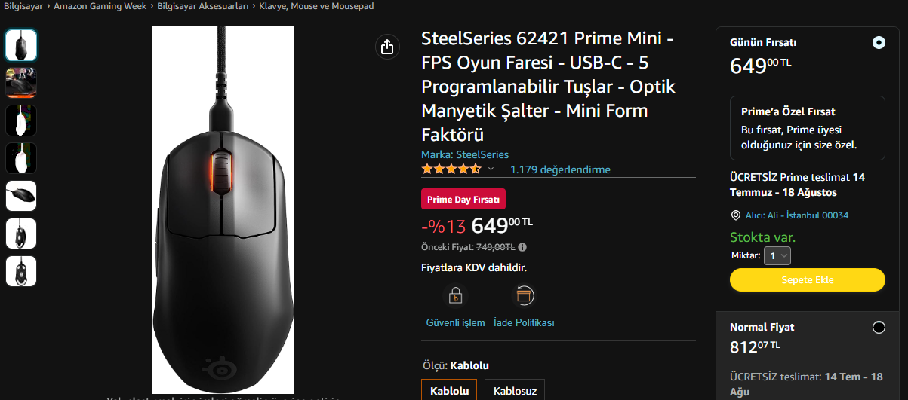Viewport: 908px width, 400px height.
Task: Open the info icon next to Önceki Fiyat
Action: (522, 247)
